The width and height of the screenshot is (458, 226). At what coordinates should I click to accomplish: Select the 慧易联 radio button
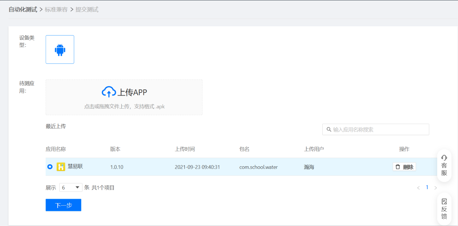pyautogui.click(x=50, y=167)
